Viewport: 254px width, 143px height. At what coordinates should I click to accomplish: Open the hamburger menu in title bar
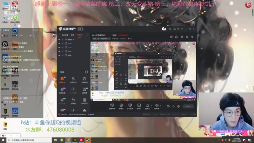point(182,29)
